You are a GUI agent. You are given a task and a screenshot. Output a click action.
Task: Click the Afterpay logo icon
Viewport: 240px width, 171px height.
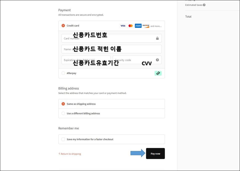pyautogui.click(x=158, y=73)
